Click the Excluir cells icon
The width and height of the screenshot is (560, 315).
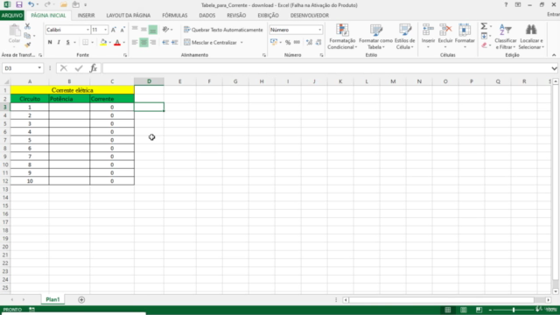click(445, 37)
